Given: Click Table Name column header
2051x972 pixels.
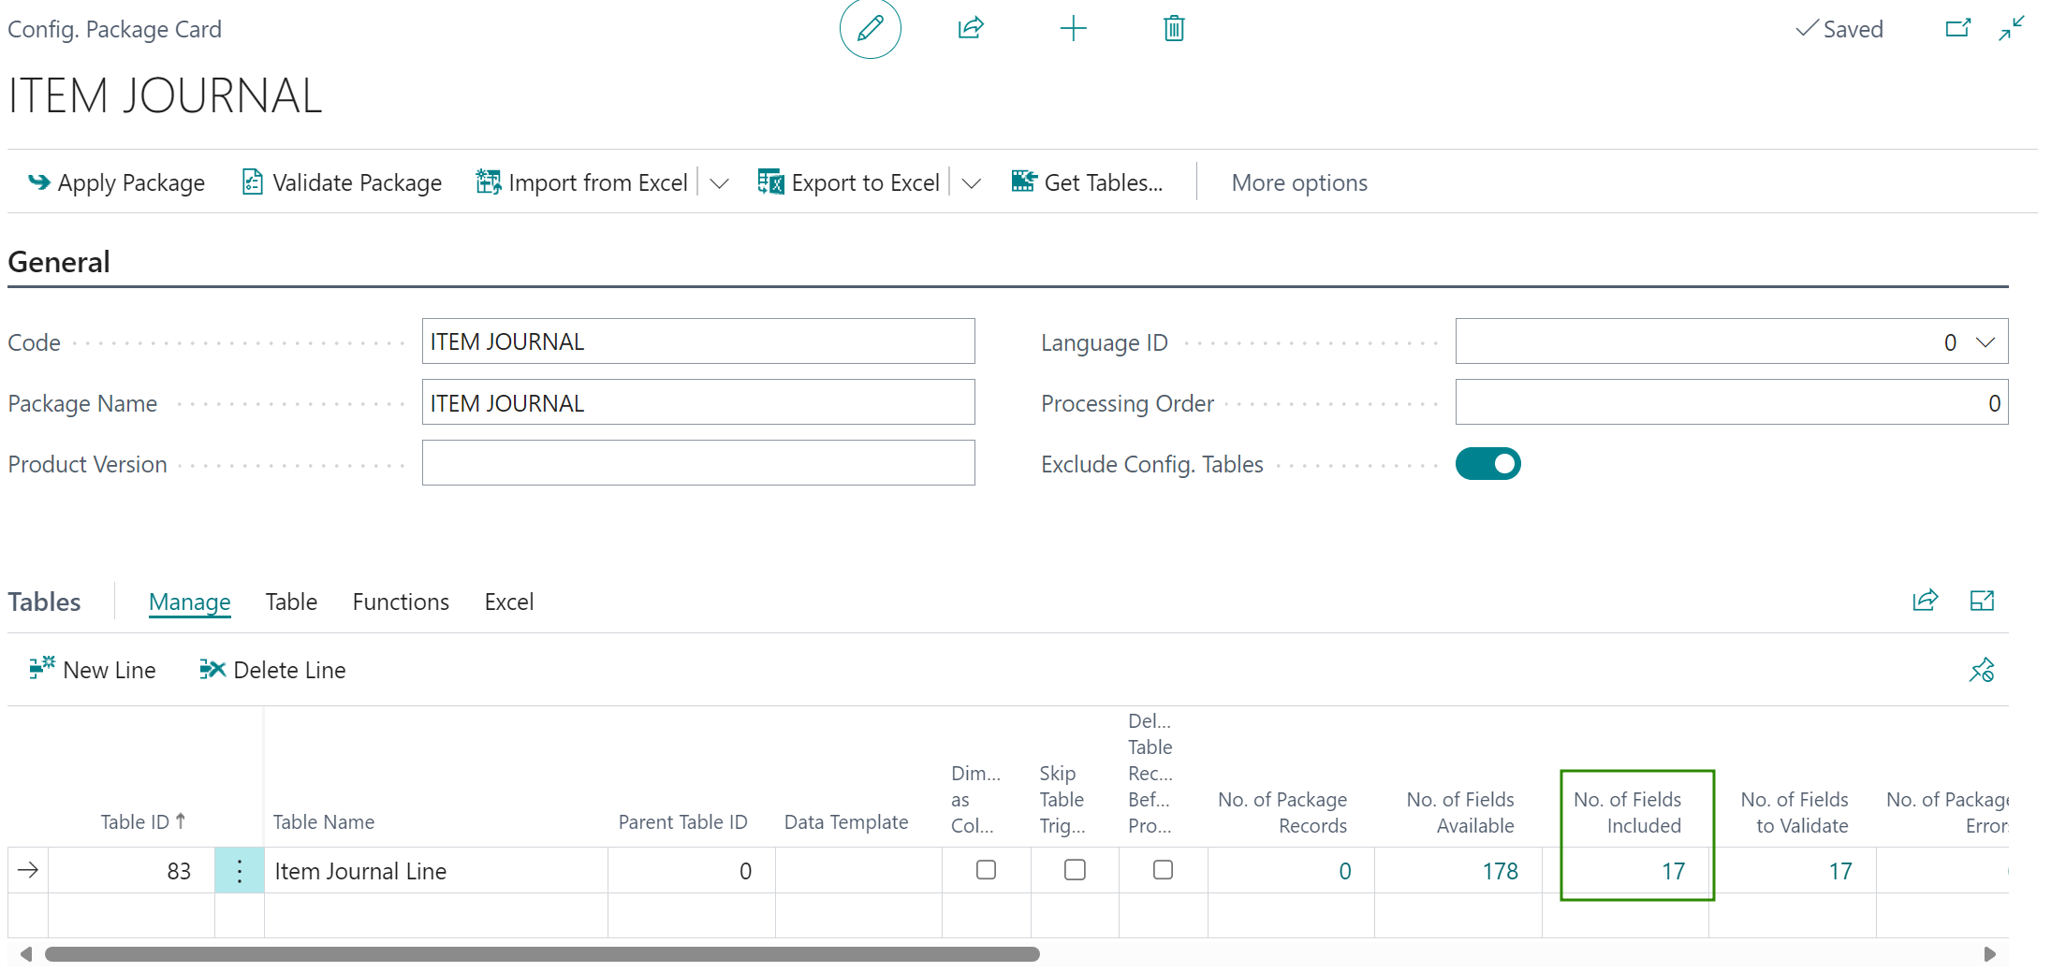Looking at the screenshot, I should tap(324, 822).
